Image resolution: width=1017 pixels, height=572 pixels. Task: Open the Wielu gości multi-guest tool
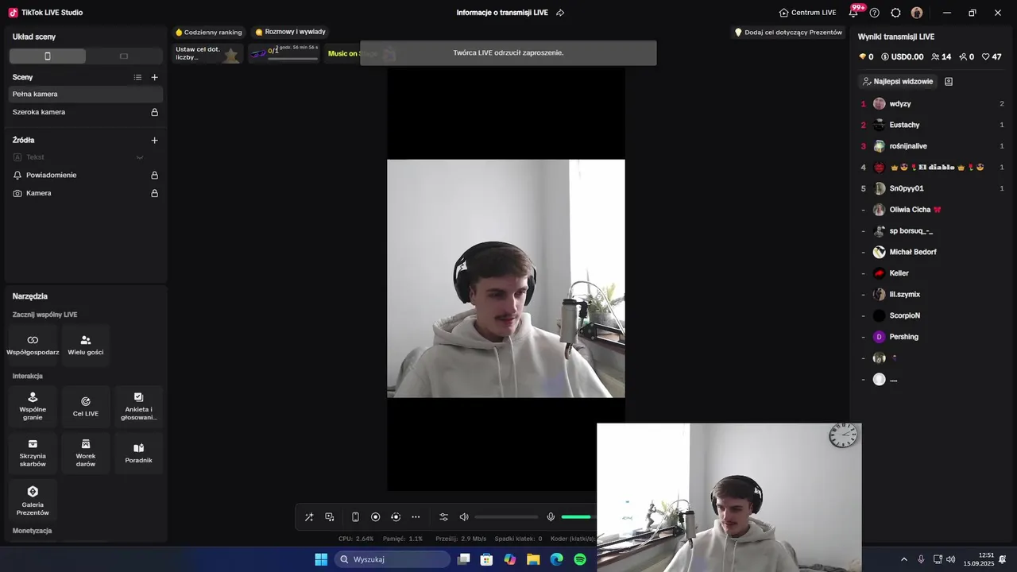coord(86,345)
